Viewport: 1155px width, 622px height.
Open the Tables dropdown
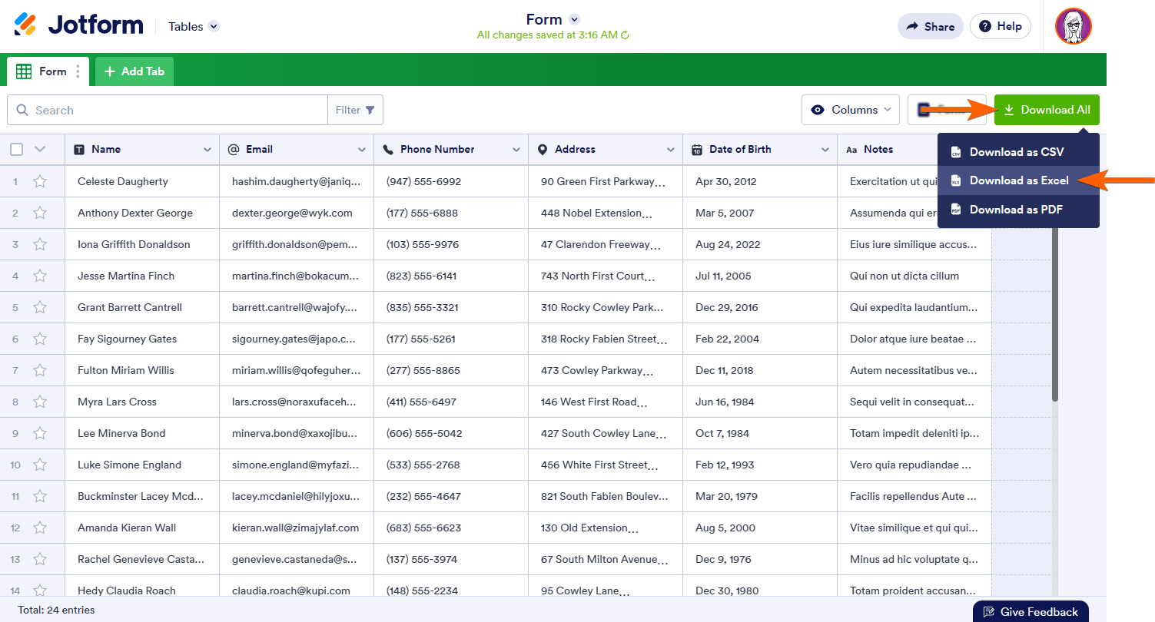(x=192, y=25)
